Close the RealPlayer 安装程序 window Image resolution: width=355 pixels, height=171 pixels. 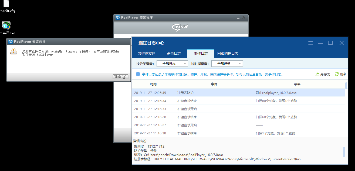click(x=244, y=17)
